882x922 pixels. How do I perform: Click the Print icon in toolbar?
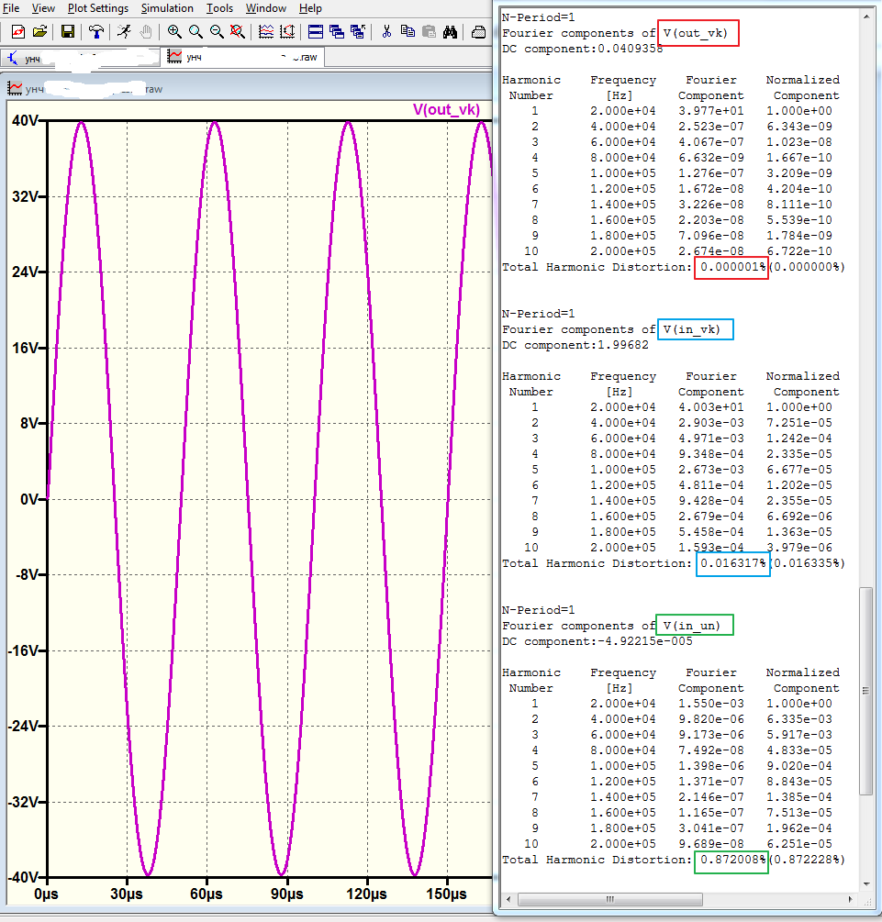[478, 31]
